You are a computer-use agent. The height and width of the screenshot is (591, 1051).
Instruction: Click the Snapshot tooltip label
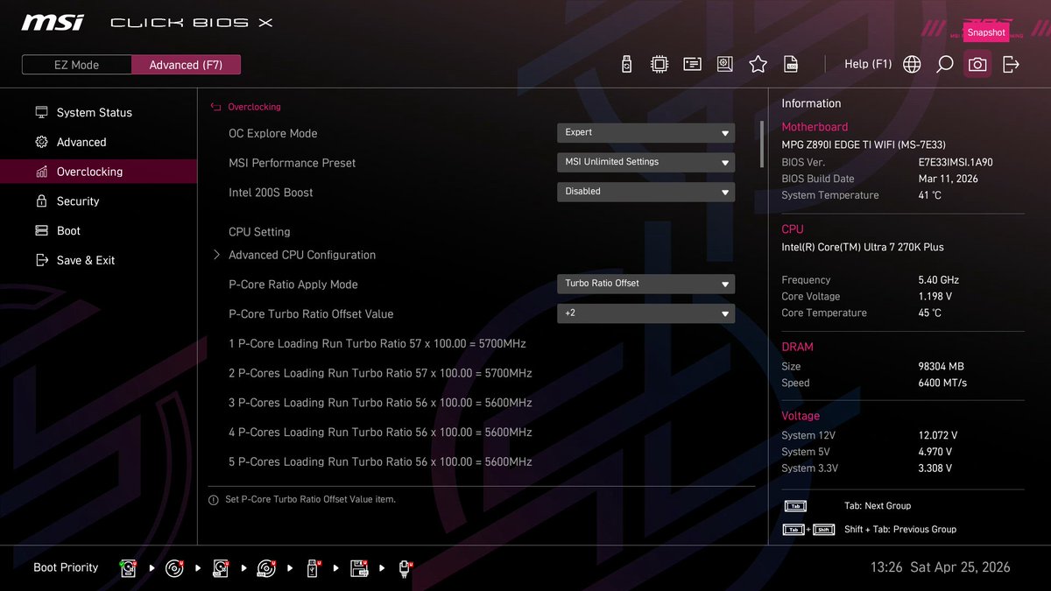click(986, 32)
